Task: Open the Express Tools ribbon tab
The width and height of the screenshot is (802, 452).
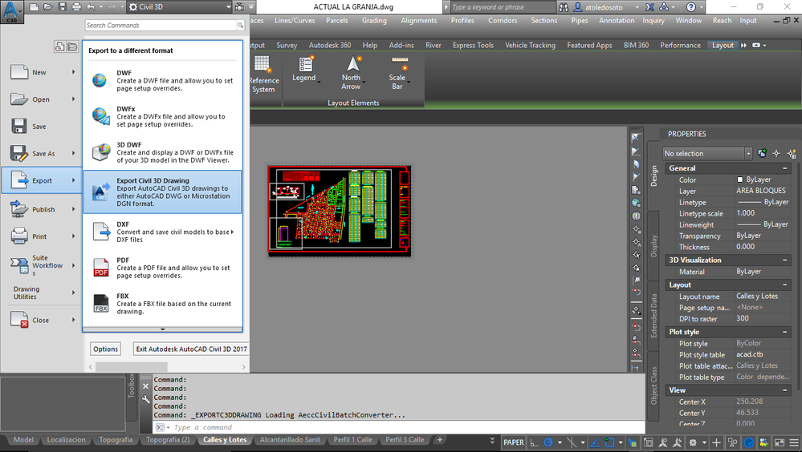Action: (473, 45)
